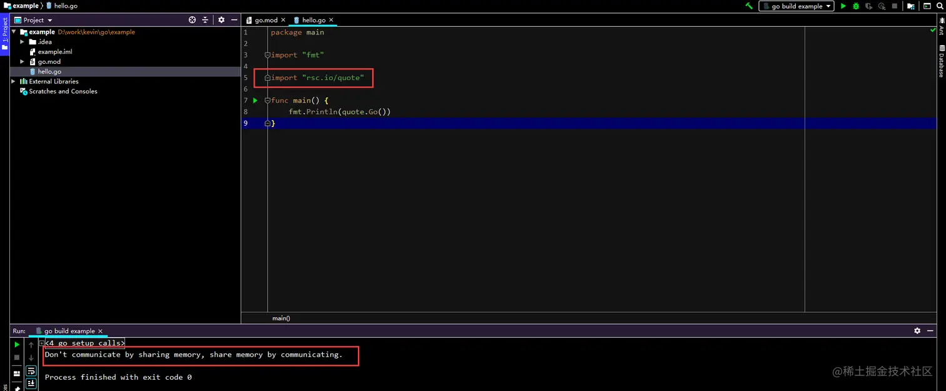The height and width of the screenshot is (391, 946).
Task: Click the package main line in the editor
Action: coord(298,33)
